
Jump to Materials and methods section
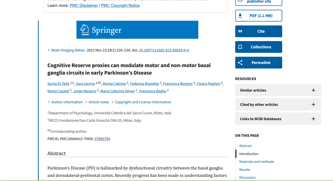point(256,162)
